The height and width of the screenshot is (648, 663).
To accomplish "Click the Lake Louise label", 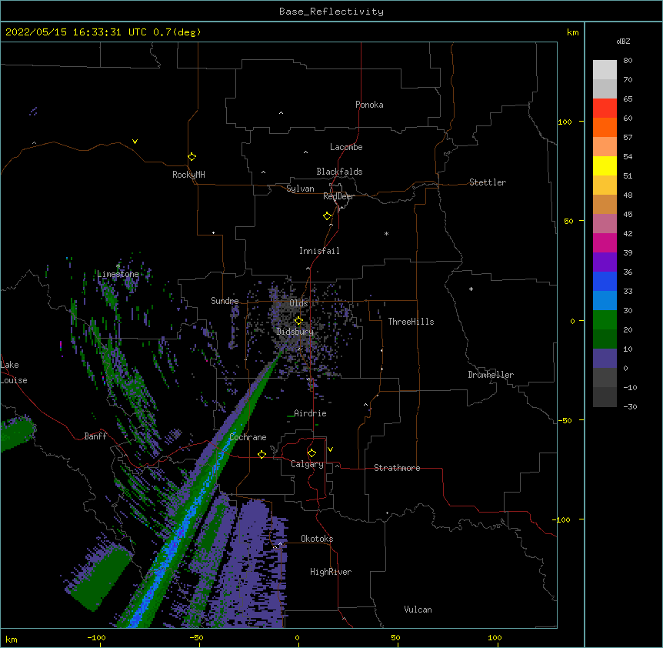I will click(14, 372).
